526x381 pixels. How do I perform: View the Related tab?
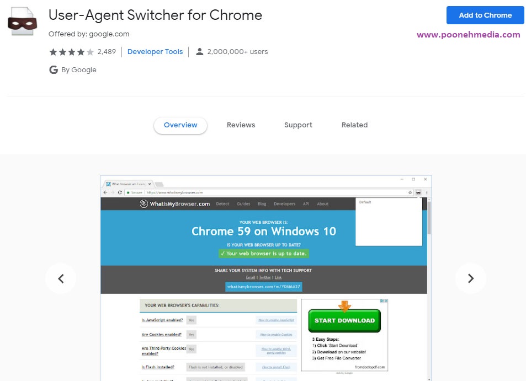coord(354,125)
